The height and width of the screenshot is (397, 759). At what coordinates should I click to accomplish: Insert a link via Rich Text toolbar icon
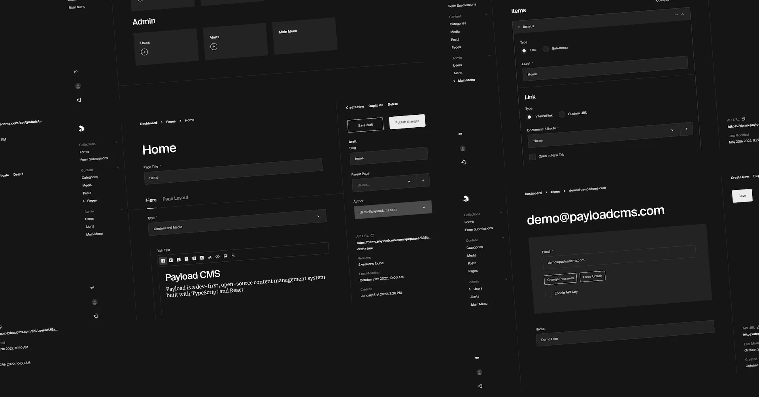click(x=217, y=257)
